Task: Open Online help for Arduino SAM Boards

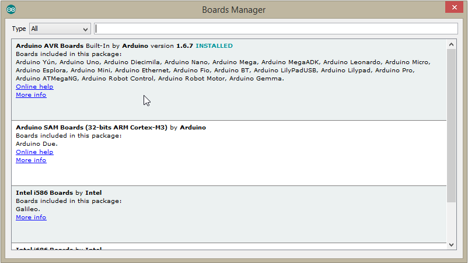Action: pos(34,152)
